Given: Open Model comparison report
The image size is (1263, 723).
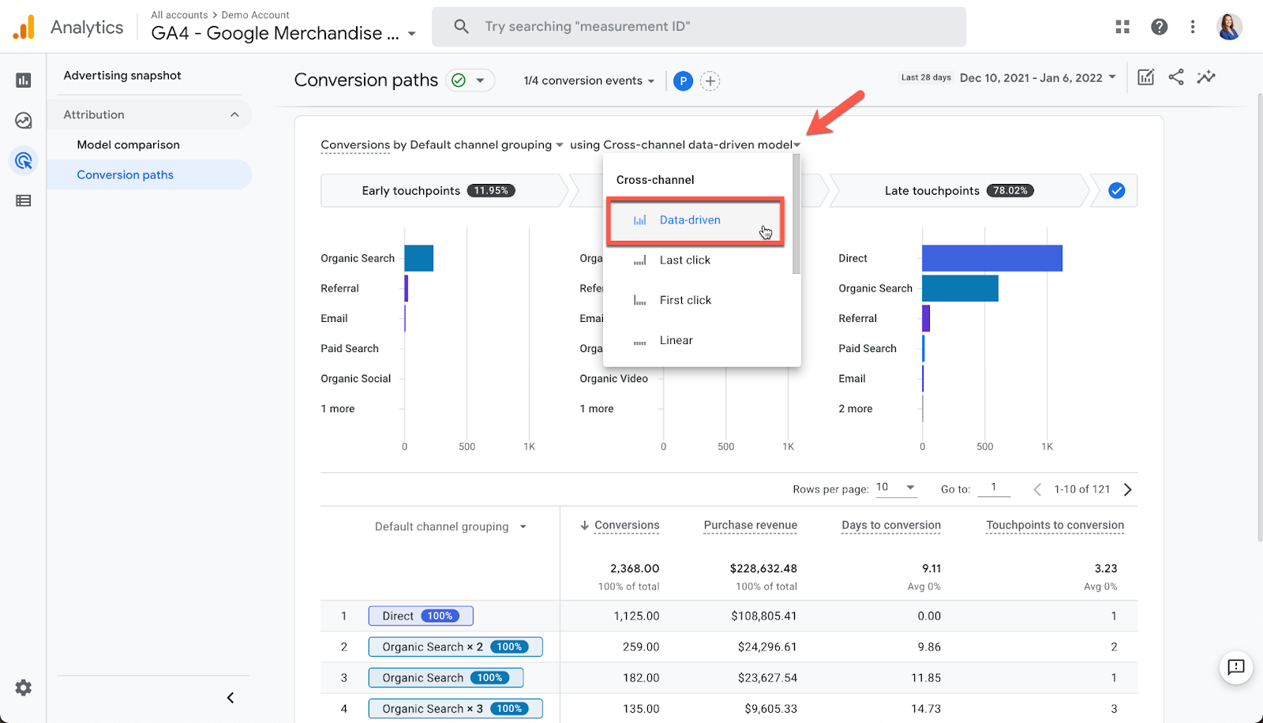Looking at the screenshot, I should (x=128, y=145).
